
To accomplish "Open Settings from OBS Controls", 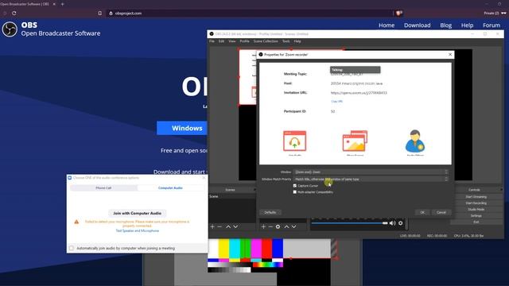I will coord(476,215).
